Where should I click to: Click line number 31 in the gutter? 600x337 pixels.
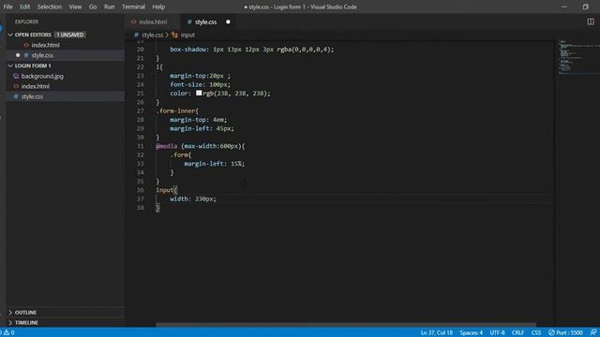(140, 146)
